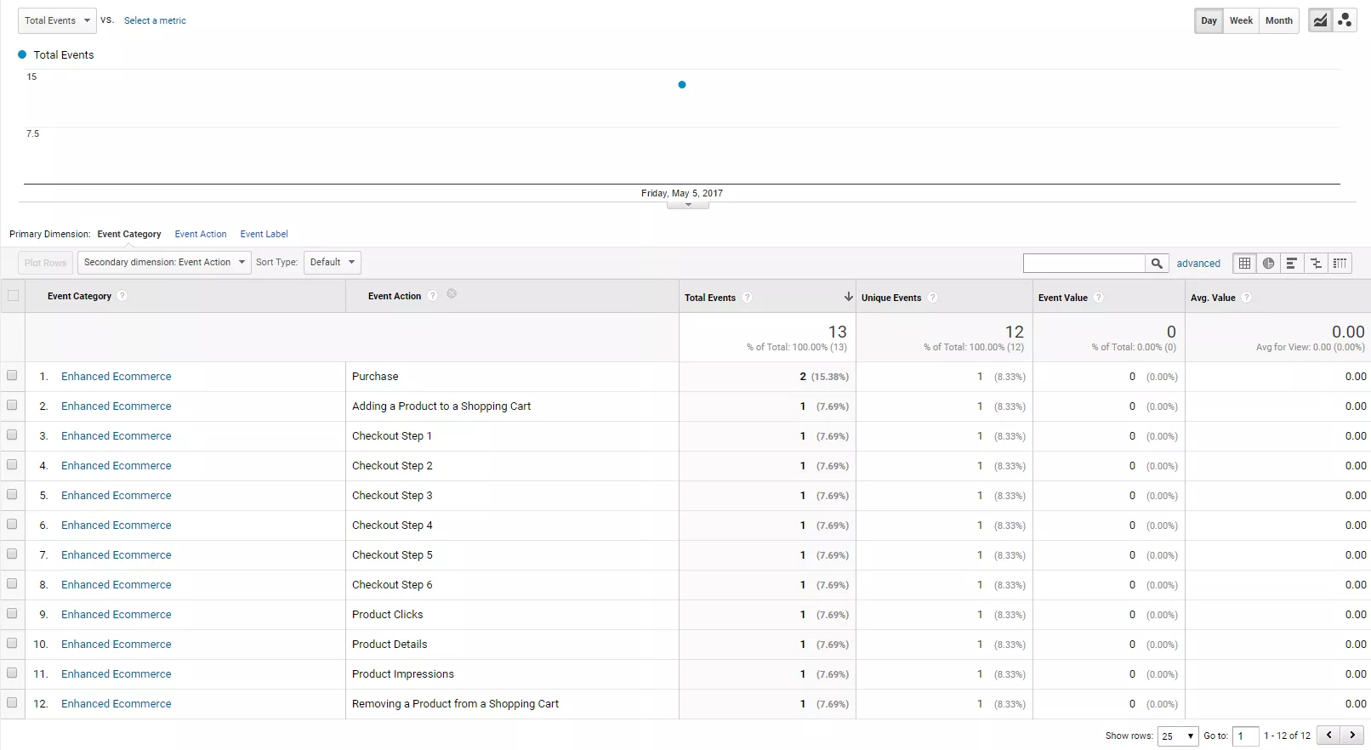
Task: Select the data table view icon
Action: [1244, 264]
